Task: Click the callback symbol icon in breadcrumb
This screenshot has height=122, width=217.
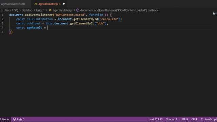Action: point(78,10)
